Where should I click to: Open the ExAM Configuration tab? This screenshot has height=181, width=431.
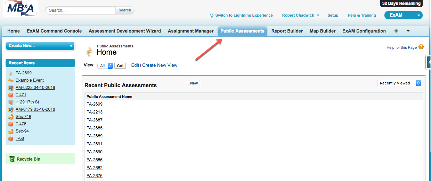(x=364, y=31)
